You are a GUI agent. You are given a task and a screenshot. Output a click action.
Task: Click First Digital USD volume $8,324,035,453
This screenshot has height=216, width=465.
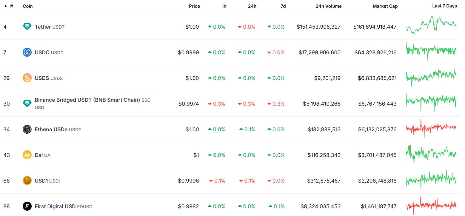pyautogui.click(x=321, y=206)
